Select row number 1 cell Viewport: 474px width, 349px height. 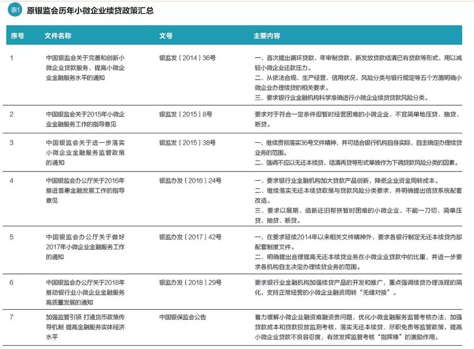11,58
